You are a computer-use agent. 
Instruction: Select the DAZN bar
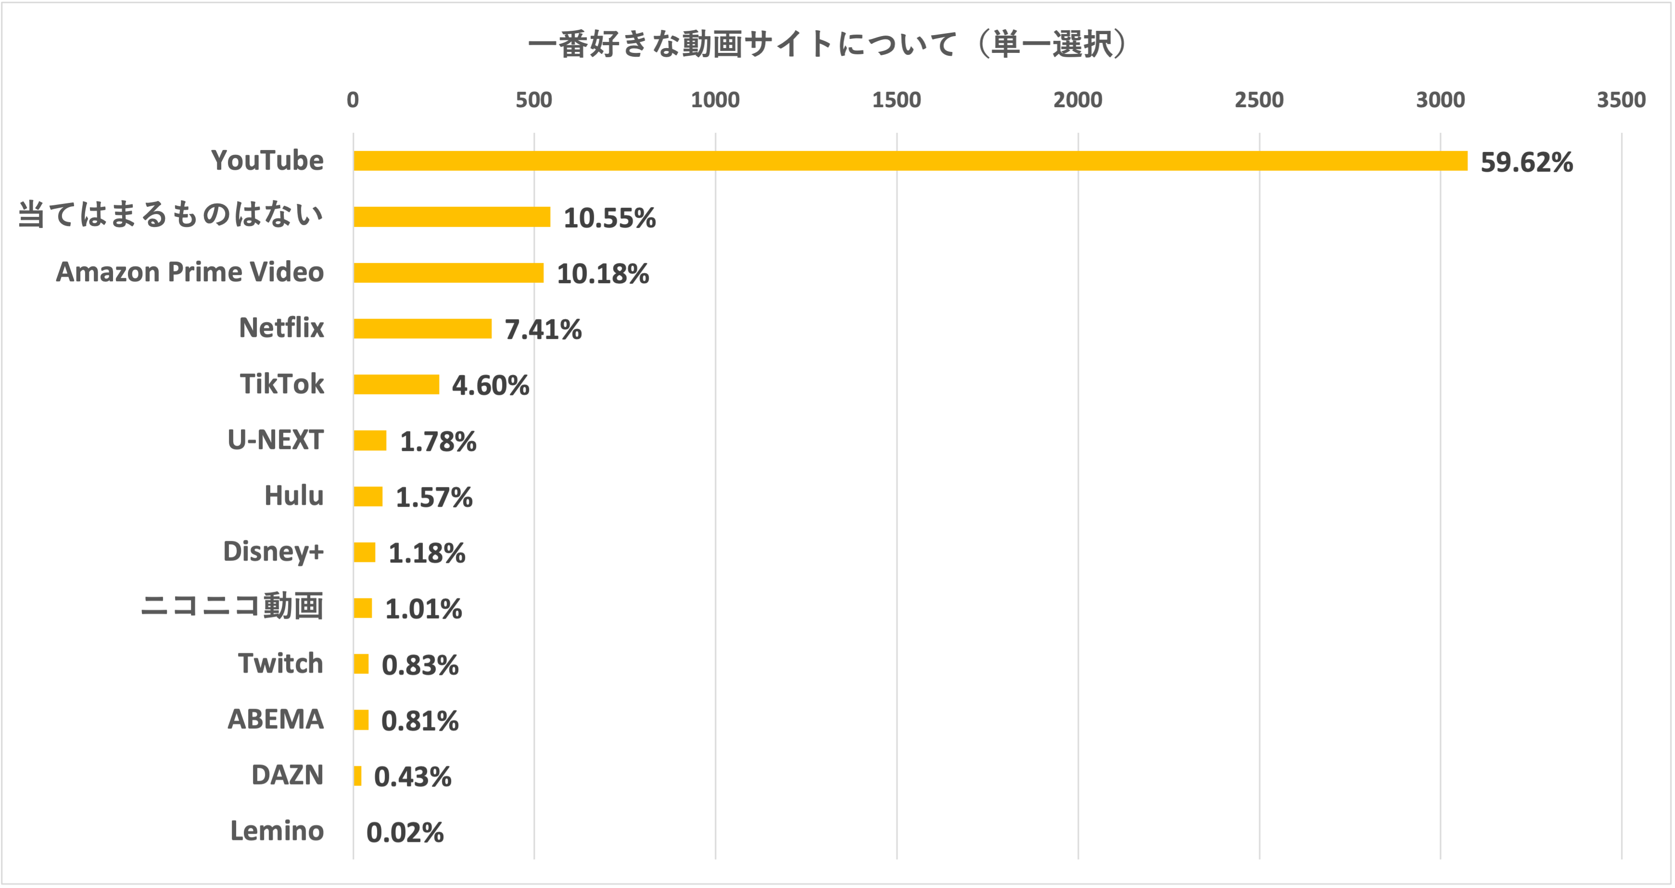[x=358, y=775]
